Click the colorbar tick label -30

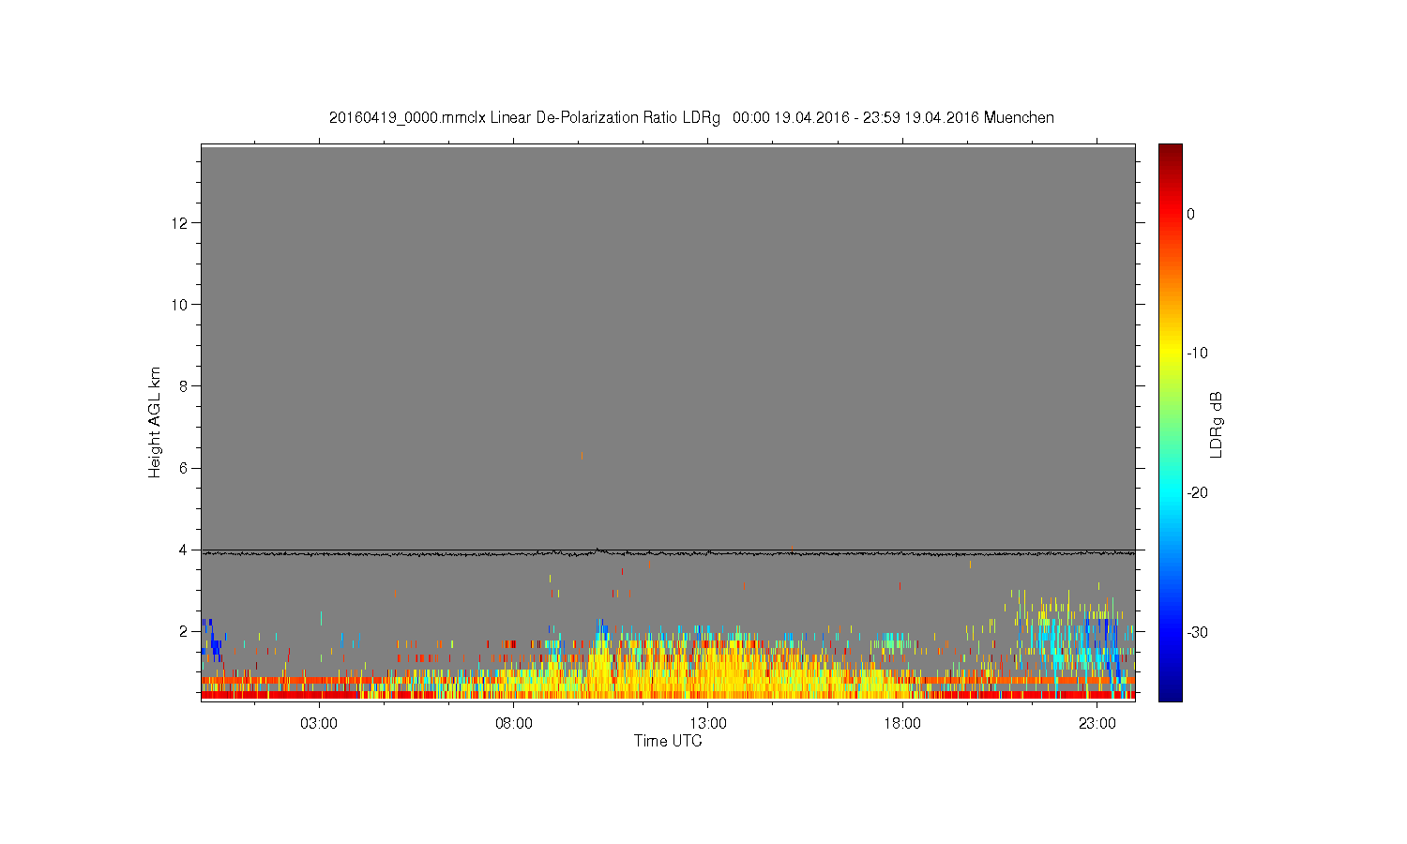[x=1198, y=633]
